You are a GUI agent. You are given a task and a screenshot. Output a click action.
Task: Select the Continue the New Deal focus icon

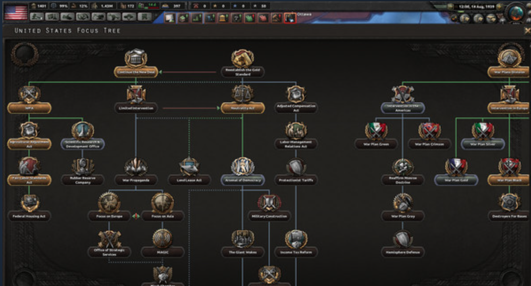[136, 58]
